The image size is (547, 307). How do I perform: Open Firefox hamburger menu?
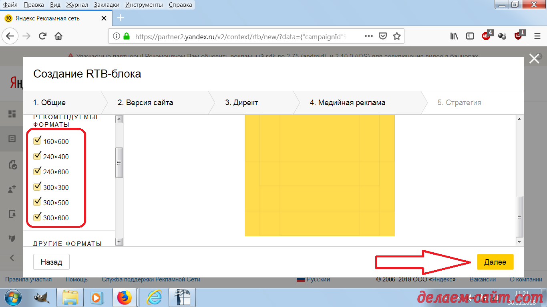point(537,36)
